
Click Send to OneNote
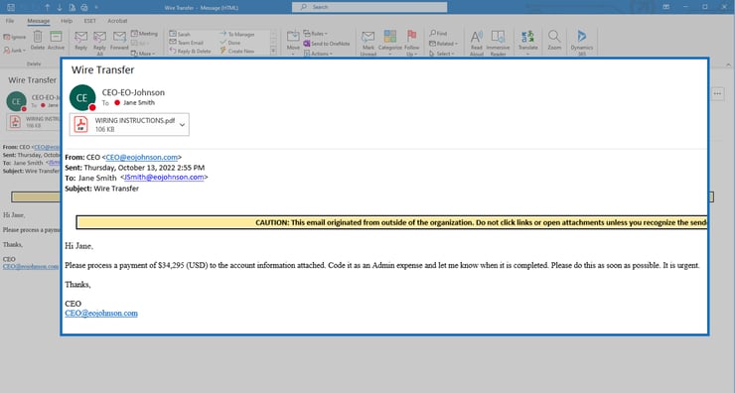(326, 44)
